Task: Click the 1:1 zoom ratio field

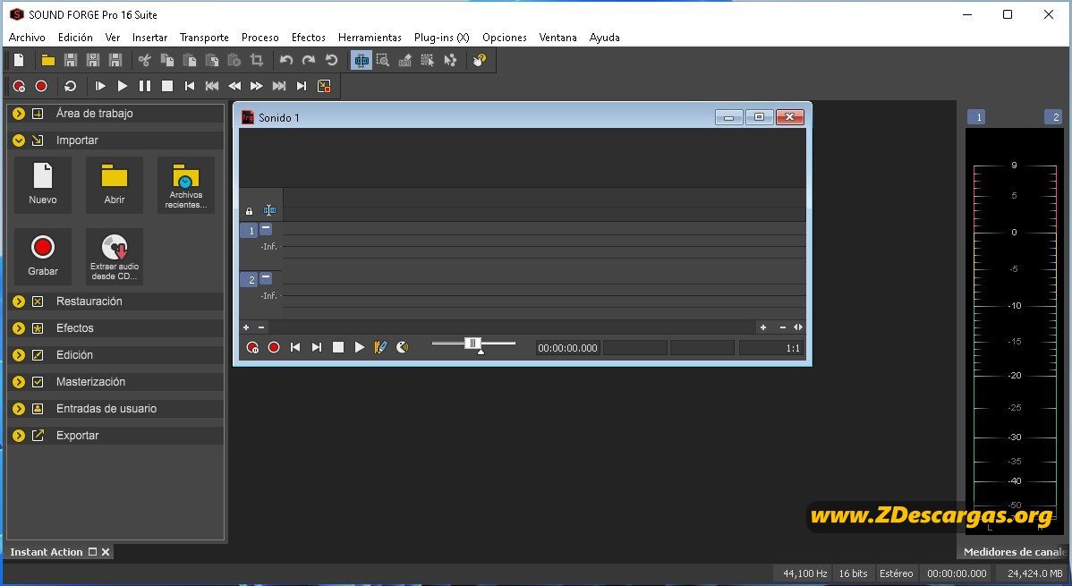Action: point(770,348)
